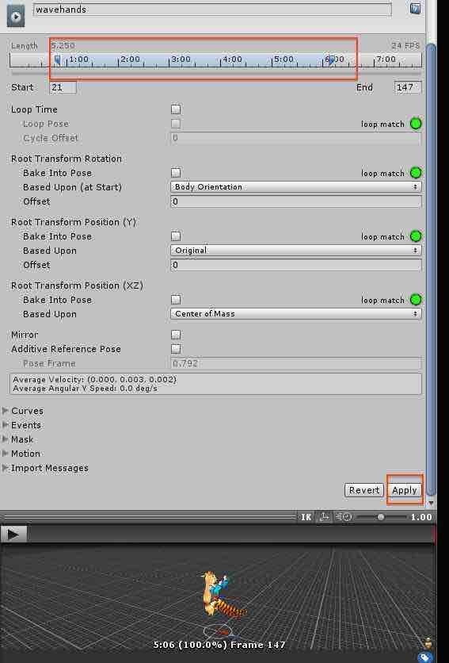Screen dimensions: 449x663
Task: Toggle the Loop Pose checkbox
Action: tap(176, 124)
